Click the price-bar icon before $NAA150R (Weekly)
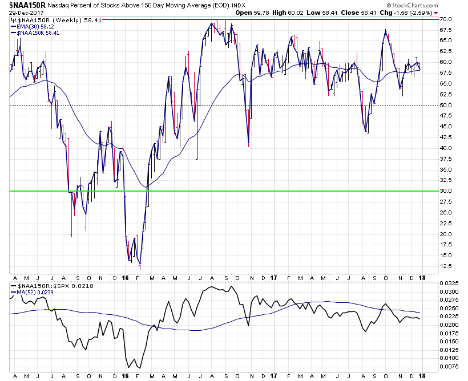 pyautogui.click(x=14, y=21)
